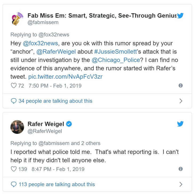Screen dimensions: 196x196
Task: Open 113 people are talking about this
Action: click(56, 185)
